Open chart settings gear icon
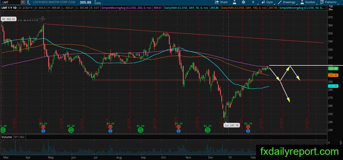Image resolution: width=343 pixels, height=160 pixels. coord(243,2)
